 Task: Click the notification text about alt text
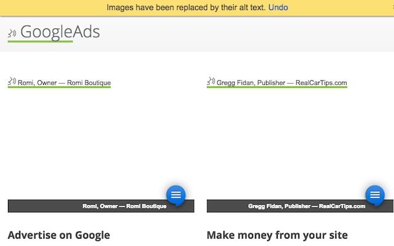click(x=186, y=7)
